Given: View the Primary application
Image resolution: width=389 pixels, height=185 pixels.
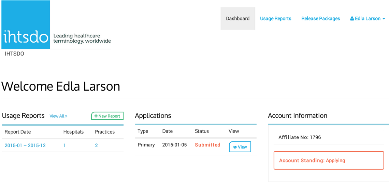Looking at the screenshot, I should click(x=240, y=147).
